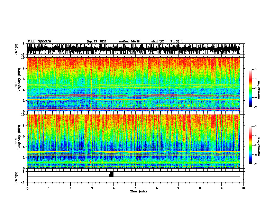The height and width of the screenshot is (211, 274).
Task: Click the "station=MAM" header label
Action: 129,41
